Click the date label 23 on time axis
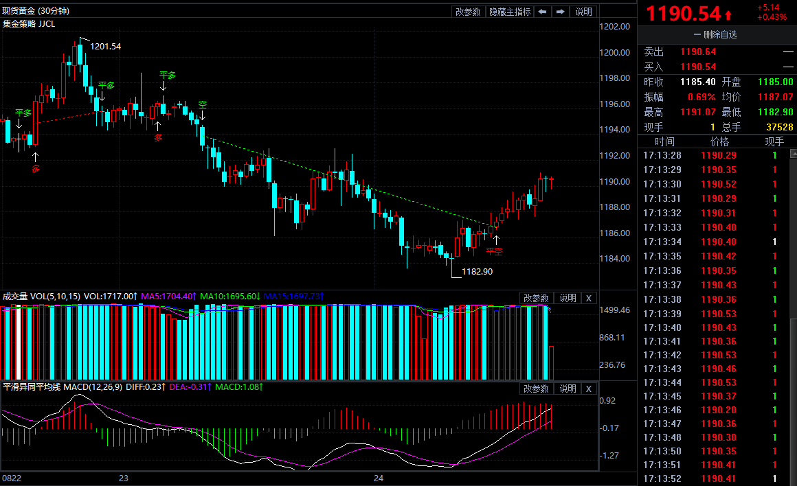797x486 pixels. pyautogui.click(x=124, y=478)
